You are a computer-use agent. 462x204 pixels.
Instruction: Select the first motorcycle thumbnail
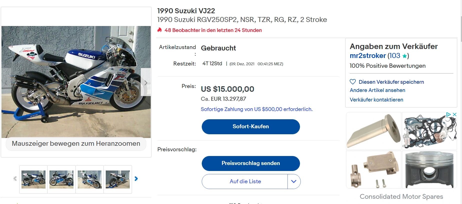[33, 179]
